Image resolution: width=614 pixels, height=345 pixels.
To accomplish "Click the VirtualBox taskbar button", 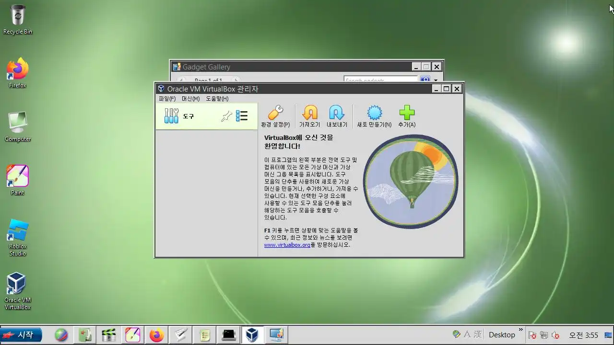I will [252, 335].
